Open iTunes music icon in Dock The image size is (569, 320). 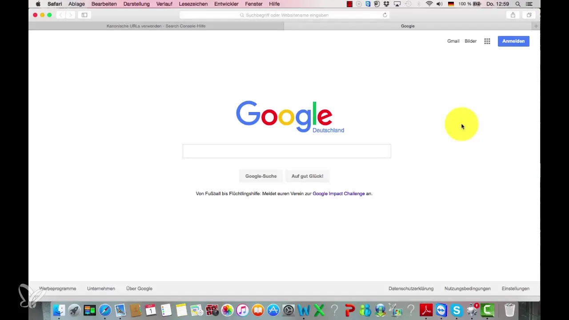[243, 310]
